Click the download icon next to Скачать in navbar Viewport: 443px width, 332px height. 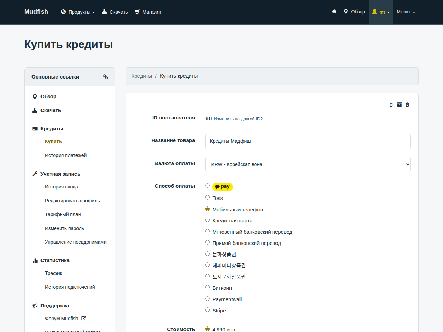point(104,12)
